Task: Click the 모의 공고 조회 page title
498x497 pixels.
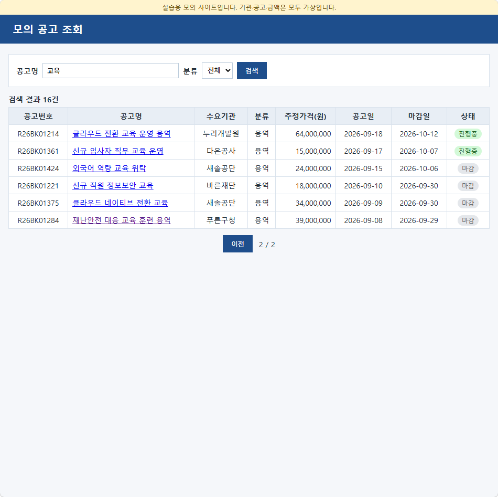Action: pyautogui.click(x=48, y=29)
